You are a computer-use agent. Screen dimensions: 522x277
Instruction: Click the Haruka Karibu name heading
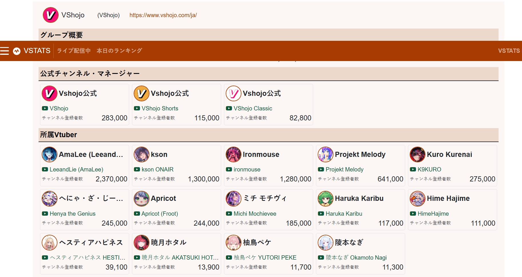coord(359,199)
